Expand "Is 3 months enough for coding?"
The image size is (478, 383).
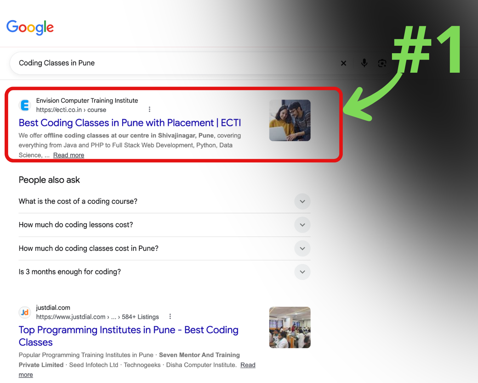[165, 272]
